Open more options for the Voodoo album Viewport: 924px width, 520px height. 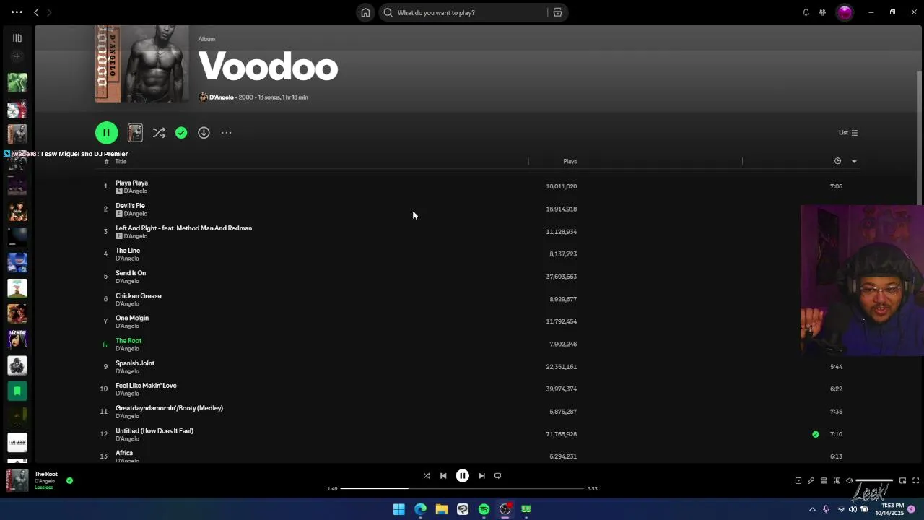[227, 133]
